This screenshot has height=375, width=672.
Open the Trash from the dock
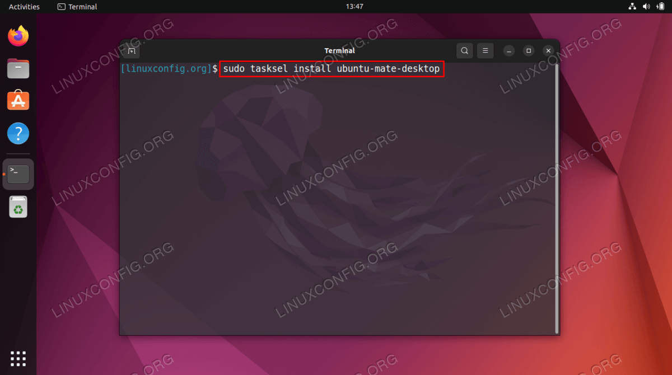click(x=18, y=207)
